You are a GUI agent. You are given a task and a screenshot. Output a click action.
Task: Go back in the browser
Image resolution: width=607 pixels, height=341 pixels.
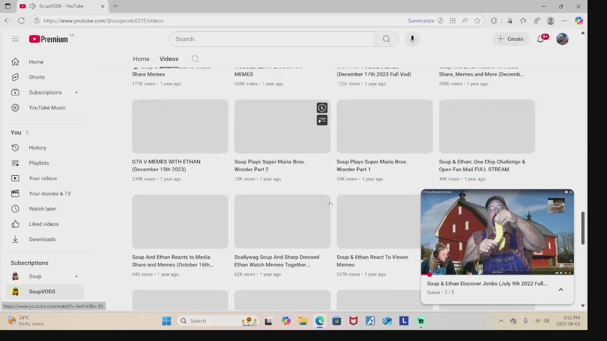click(7, 20)
